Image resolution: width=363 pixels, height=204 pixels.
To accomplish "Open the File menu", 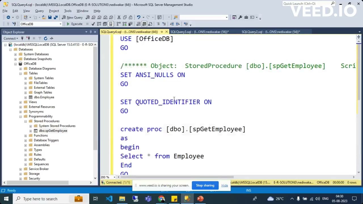I will click(5, 11).
